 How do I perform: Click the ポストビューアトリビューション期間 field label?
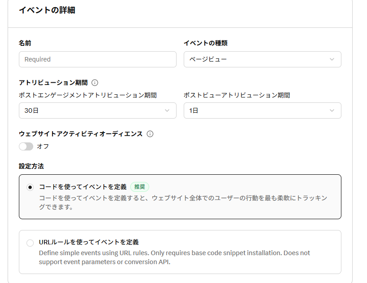tap(237, 95)
